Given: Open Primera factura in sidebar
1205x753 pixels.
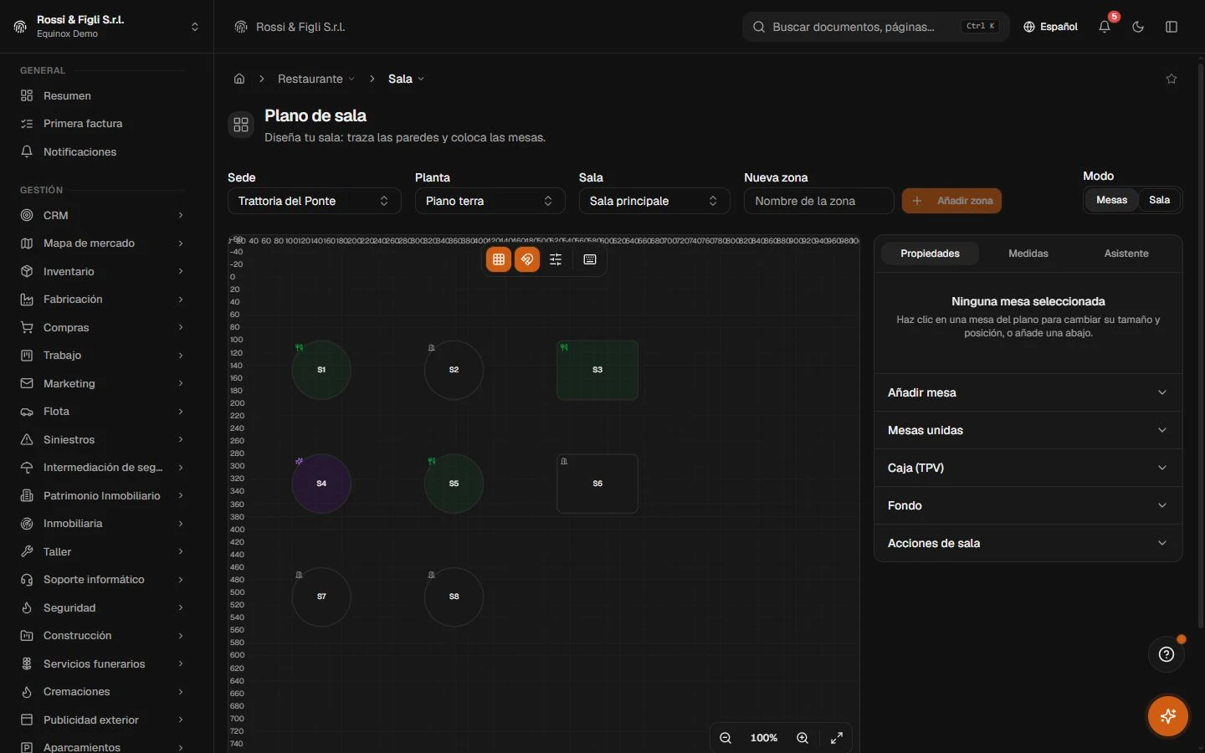Looking at the screenshot, I should coord(102,124).
